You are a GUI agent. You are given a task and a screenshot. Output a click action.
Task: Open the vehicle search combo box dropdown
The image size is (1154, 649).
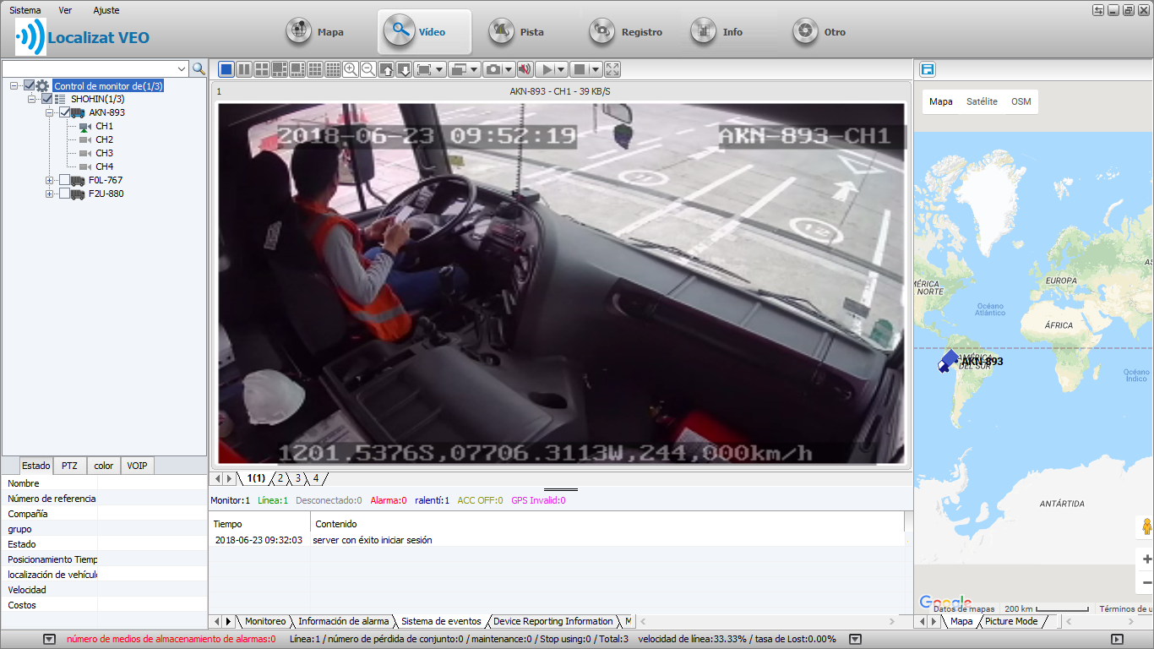(x=182, y=68)
